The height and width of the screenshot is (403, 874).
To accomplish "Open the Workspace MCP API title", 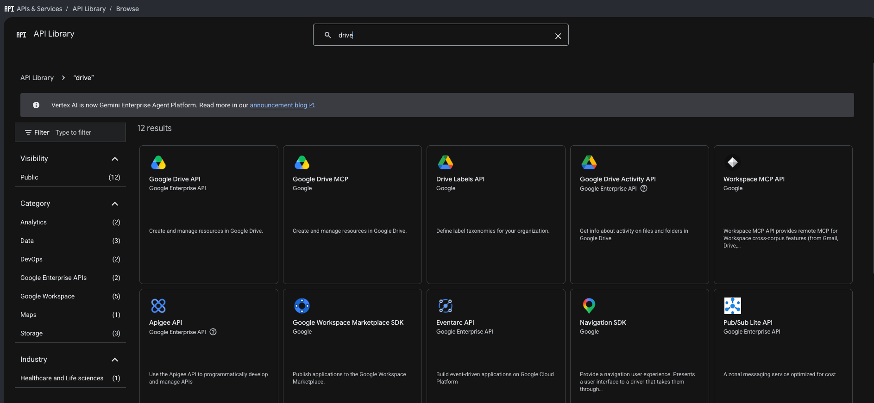I will pos(754,179).
